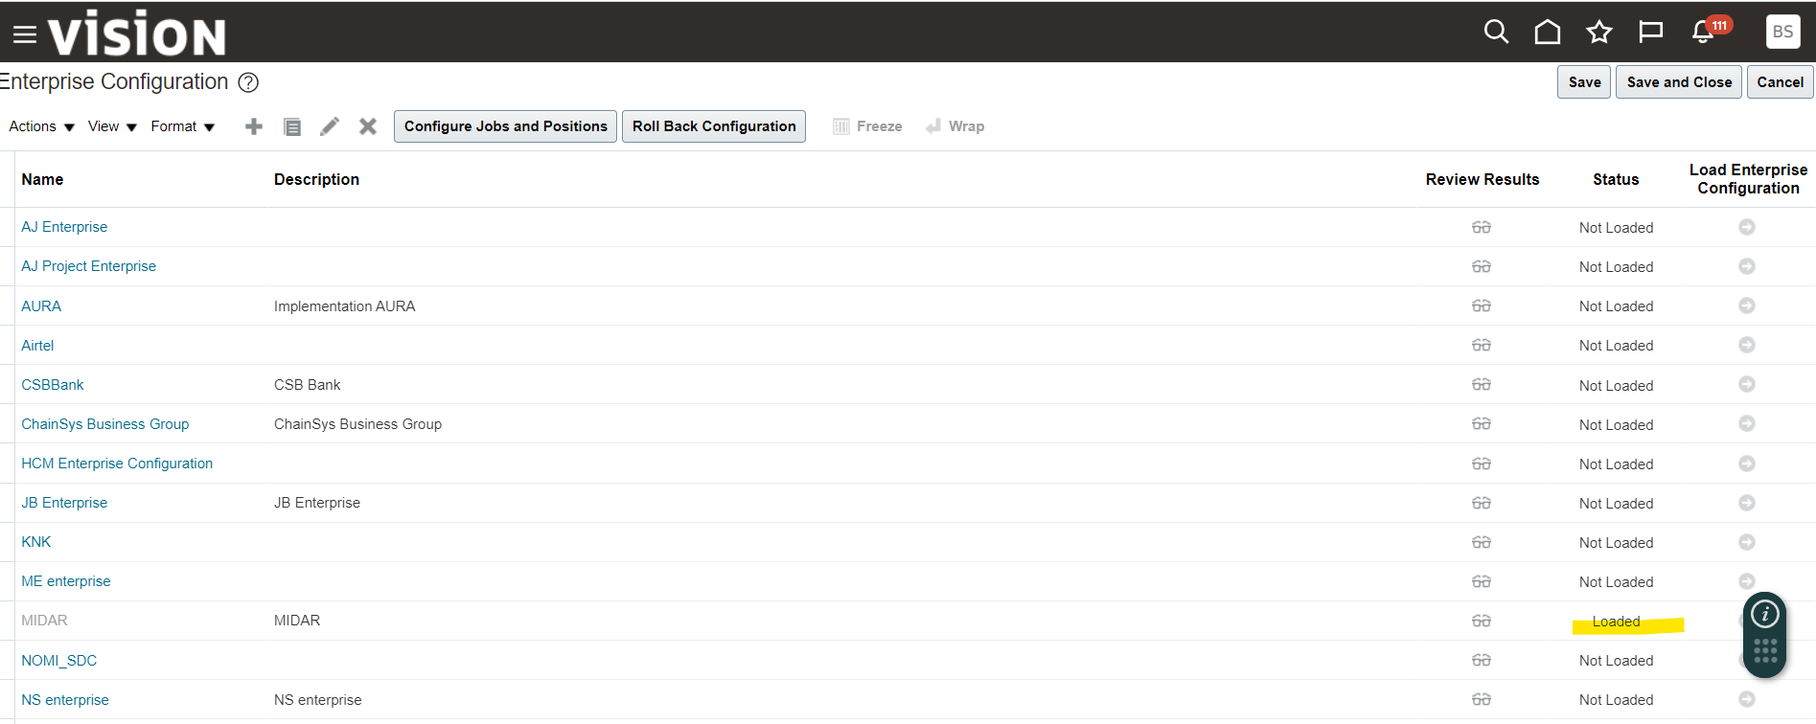Open the View dropdown menu

(112, 126)
